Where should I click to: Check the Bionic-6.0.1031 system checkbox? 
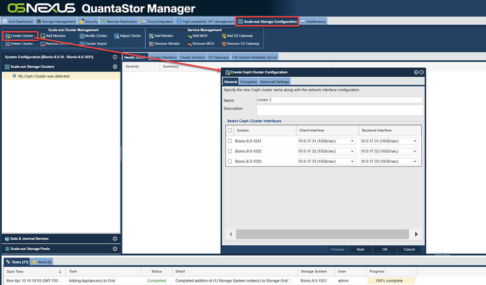click(229, 141)
